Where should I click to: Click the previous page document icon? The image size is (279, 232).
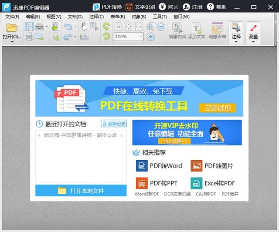[x=55, y=27]
